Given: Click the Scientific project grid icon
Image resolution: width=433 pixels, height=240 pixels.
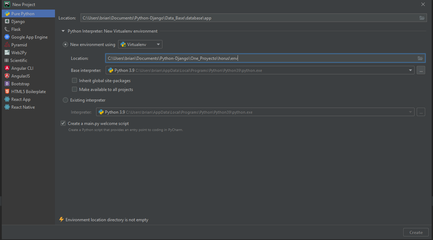Looking at the screenshot, I should 7,61.
